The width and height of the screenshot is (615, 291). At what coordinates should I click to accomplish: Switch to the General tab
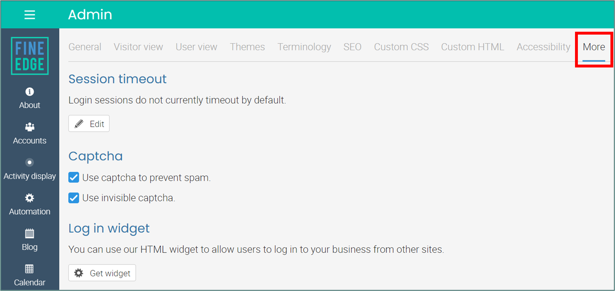click(x=85, y=47)
